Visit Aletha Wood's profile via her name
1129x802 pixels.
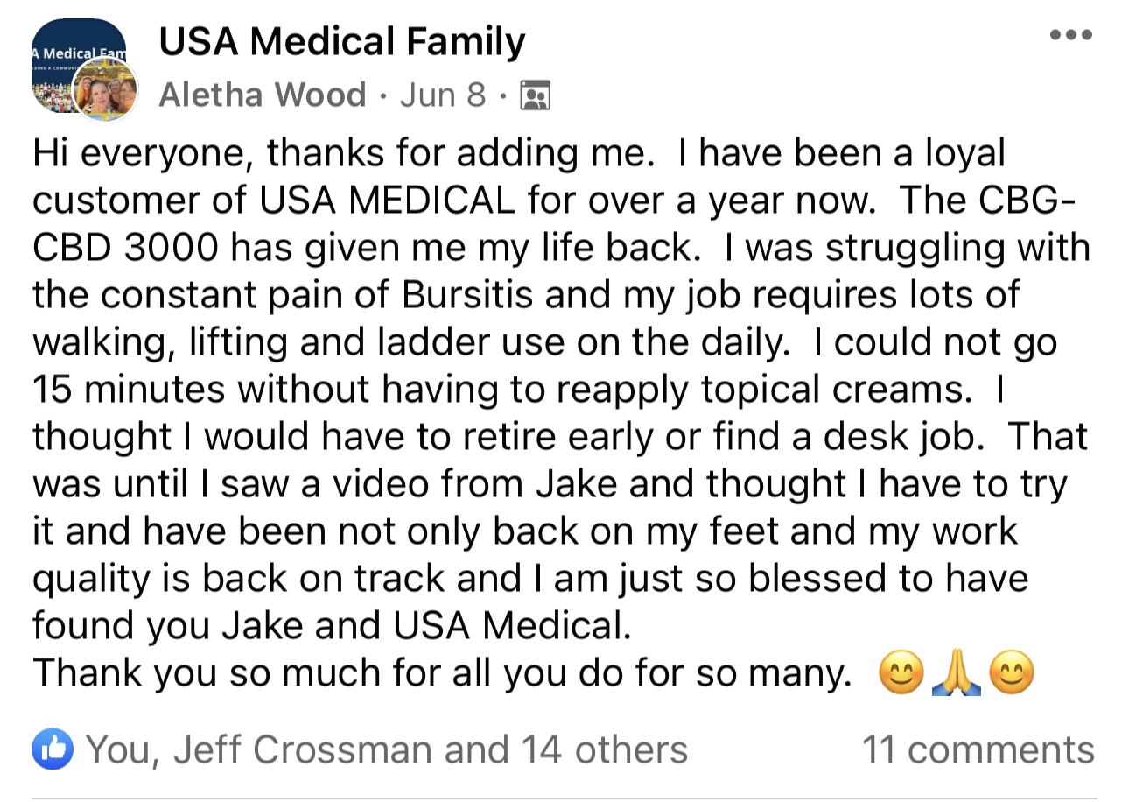pyautogui.click(x=263, y=95)
